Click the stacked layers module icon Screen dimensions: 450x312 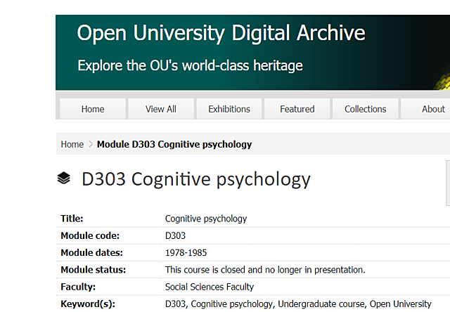(64, 178)
